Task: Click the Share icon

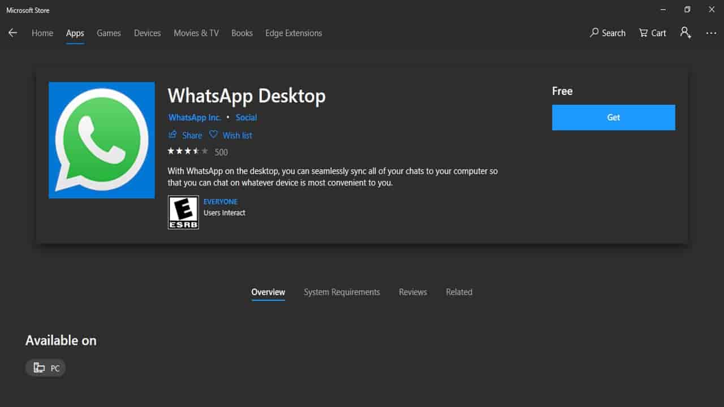Action: [173, 135]
